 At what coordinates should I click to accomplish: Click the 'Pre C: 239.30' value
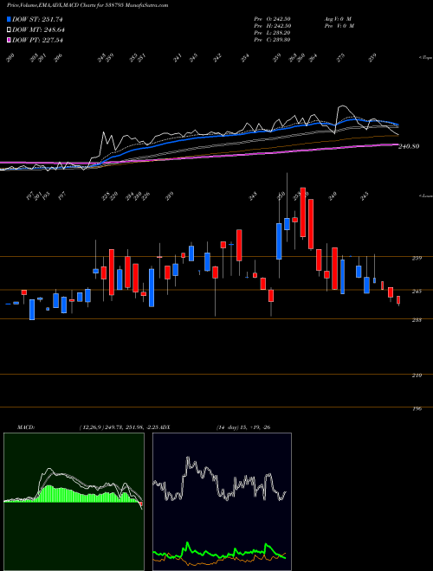(272, 40)
